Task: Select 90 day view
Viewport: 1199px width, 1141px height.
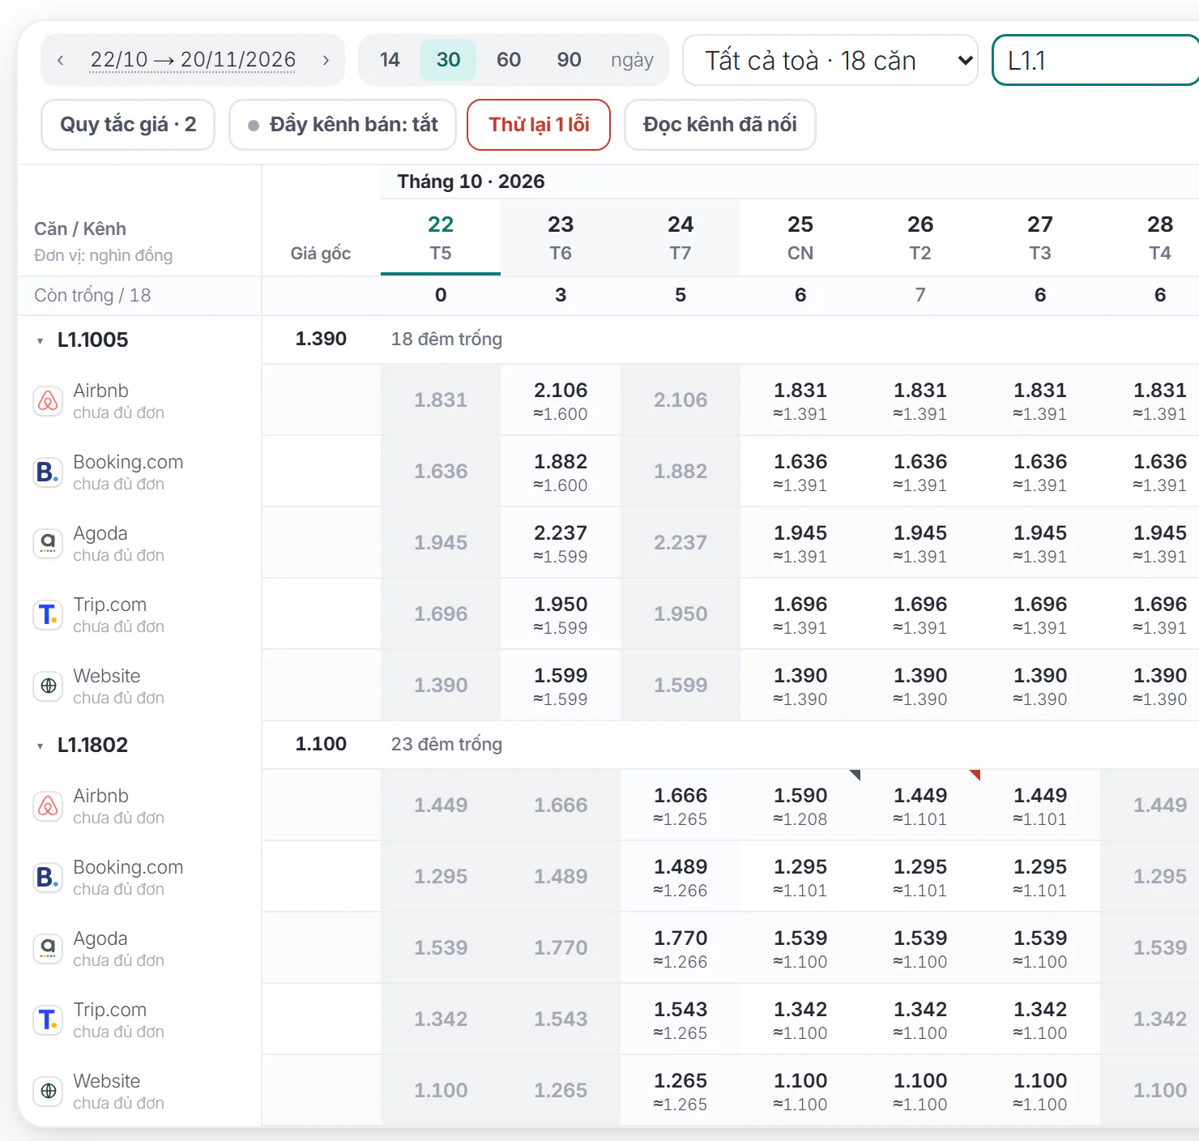Action: coord(569,60)
